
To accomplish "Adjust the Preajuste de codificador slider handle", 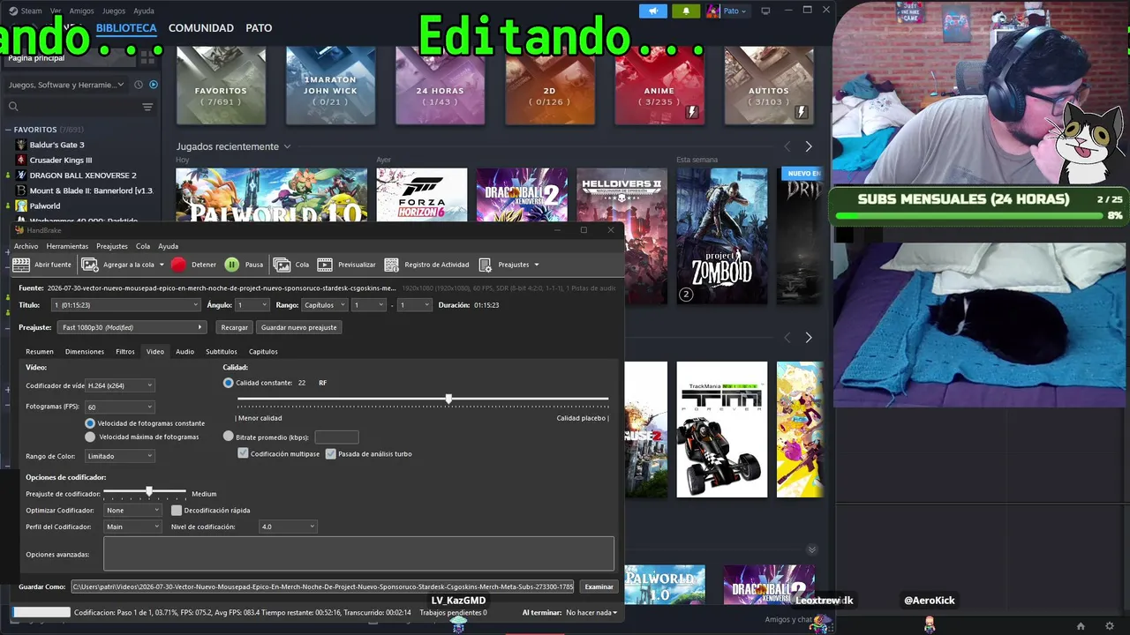I will point(149,491).
